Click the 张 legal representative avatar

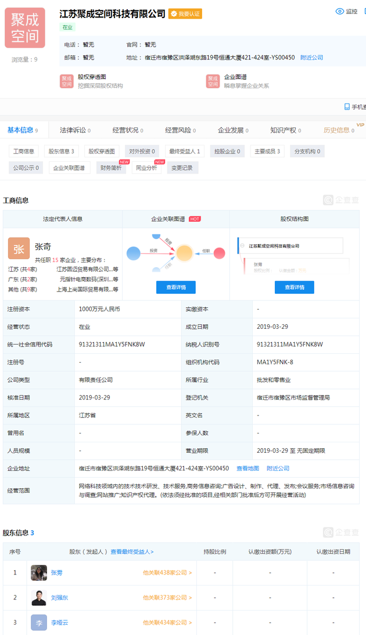(x=19, y=249)
